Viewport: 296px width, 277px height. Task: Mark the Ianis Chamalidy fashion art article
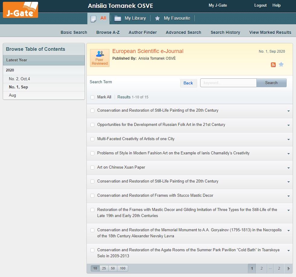coord(92,153)
